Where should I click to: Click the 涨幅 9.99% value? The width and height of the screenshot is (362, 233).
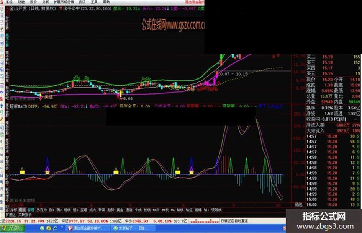[x=326, y=91]
